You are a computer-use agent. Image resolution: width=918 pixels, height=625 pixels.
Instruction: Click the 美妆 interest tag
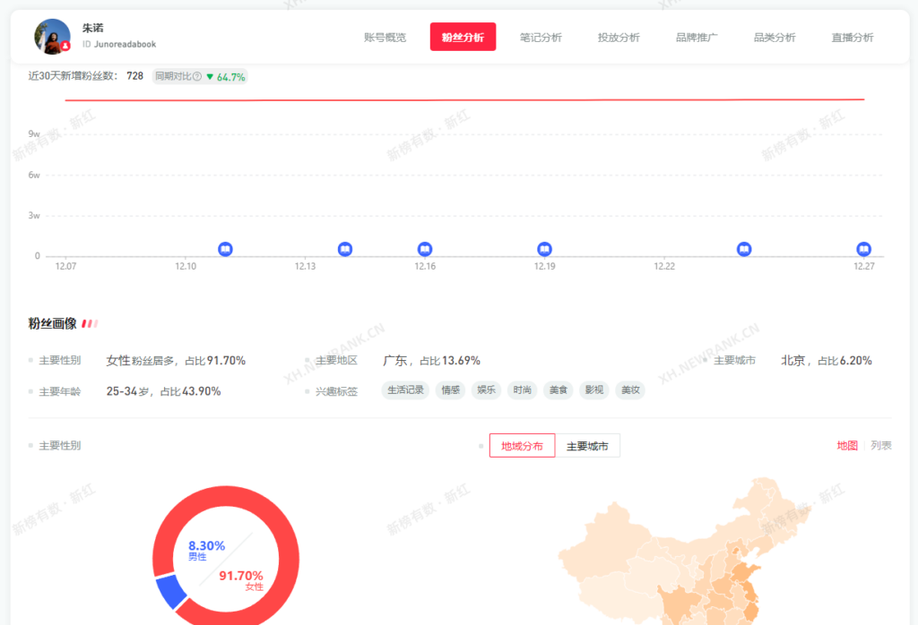point(630,390)
